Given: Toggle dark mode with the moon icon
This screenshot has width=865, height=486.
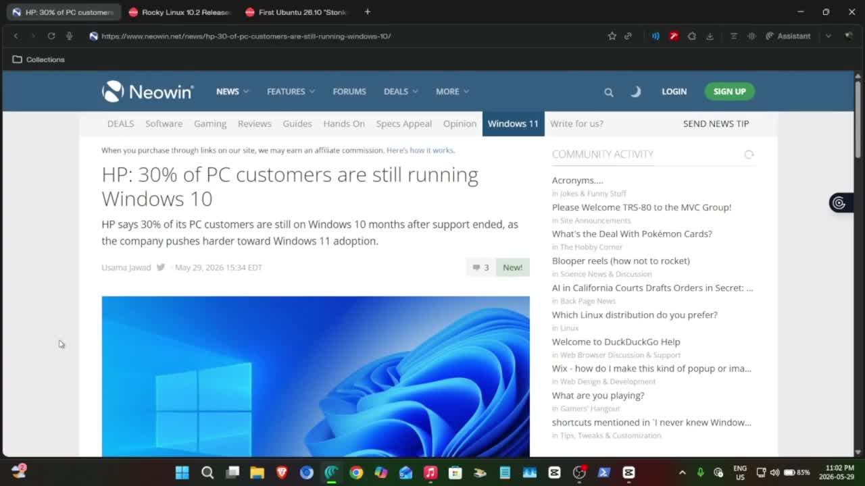Looking at the screenshot, I should [635, 91].
